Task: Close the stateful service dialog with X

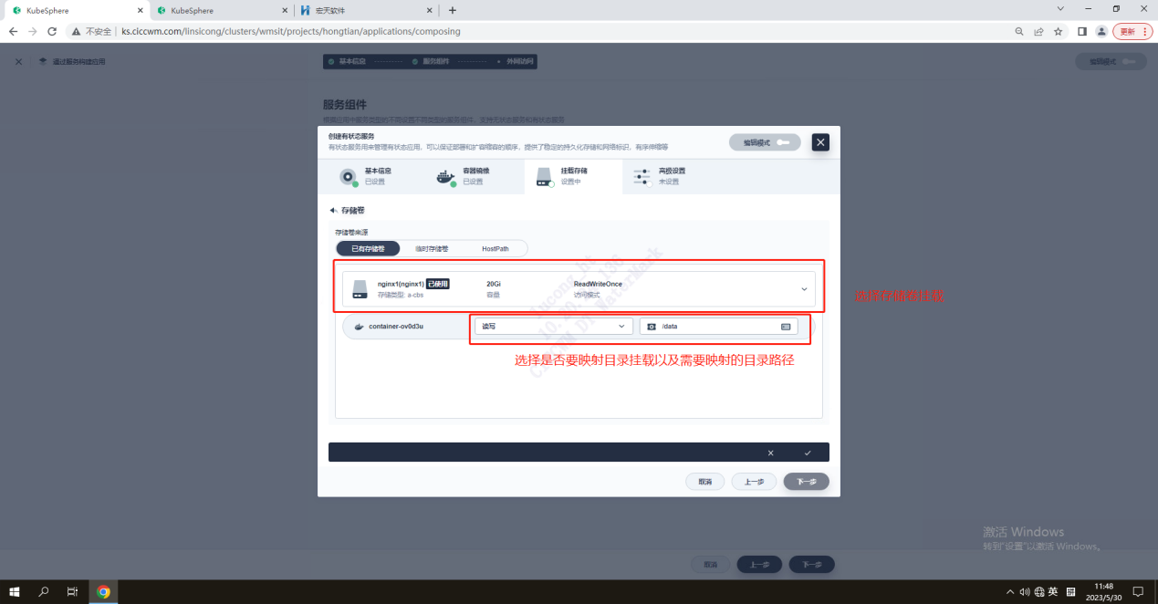Action: point(820,142)
